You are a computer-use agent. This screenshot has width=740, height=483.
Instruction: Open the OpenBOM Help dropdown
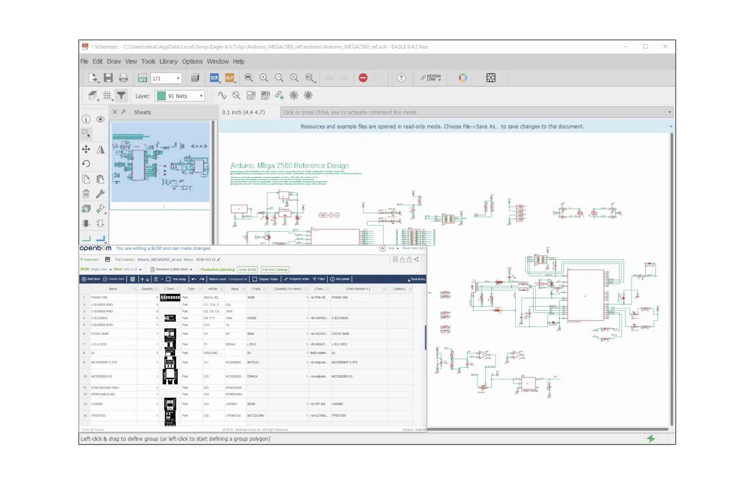393,248
